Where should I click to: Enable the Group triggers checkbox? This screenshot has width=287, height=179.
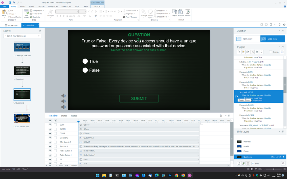271,52
